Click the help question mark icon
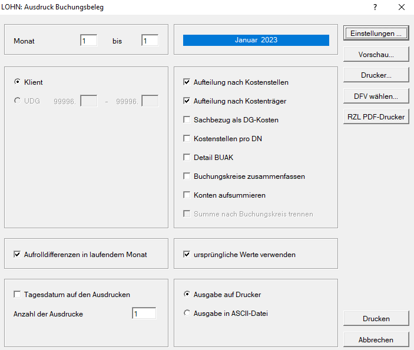Viewport: 414px width, 350px height. point(375,7)
